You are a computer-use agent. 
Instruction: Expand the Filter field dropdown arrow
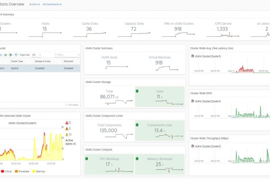click(x=79, y=55)
